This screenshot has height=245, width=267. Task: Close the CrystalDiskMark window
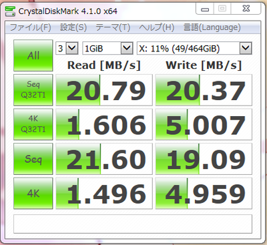coord(246,9)
